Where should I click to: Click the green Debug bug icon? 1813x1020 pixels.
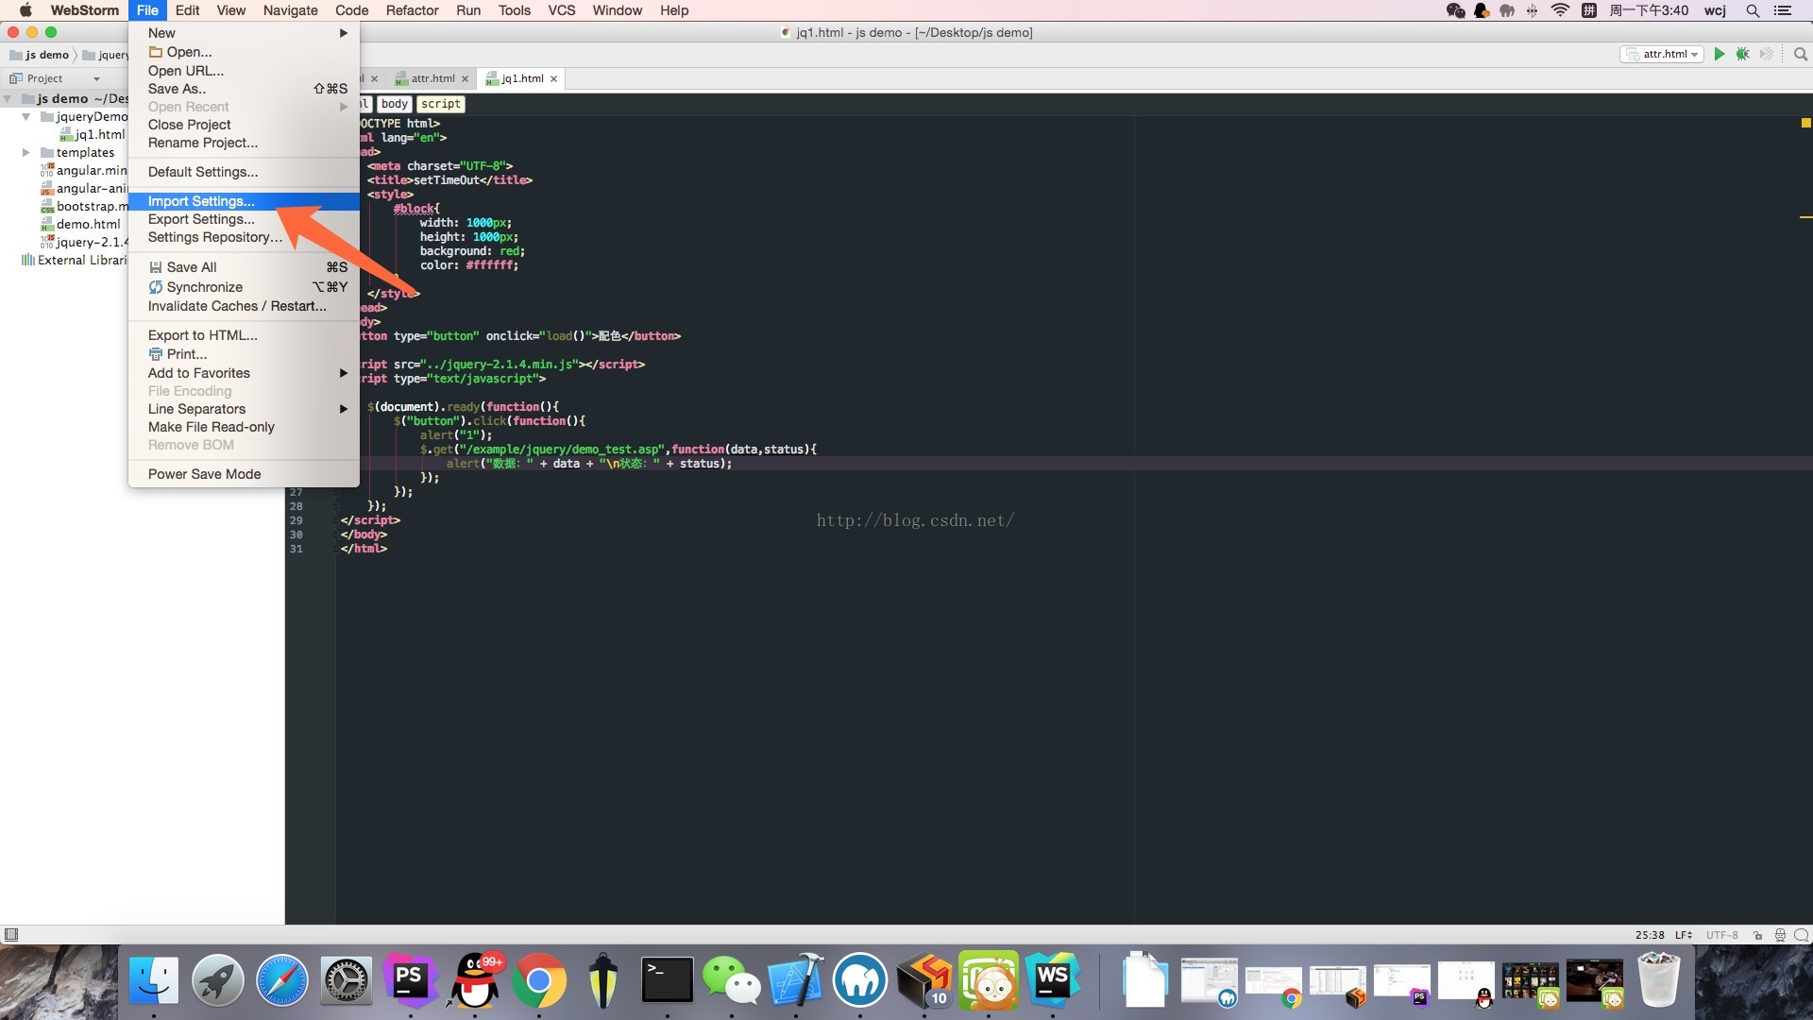tap(1742, 54)
